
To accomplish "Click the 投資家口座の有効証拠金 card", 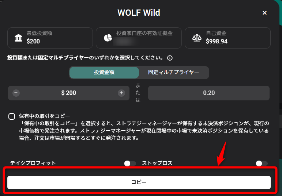I will (x=139, y=38).
